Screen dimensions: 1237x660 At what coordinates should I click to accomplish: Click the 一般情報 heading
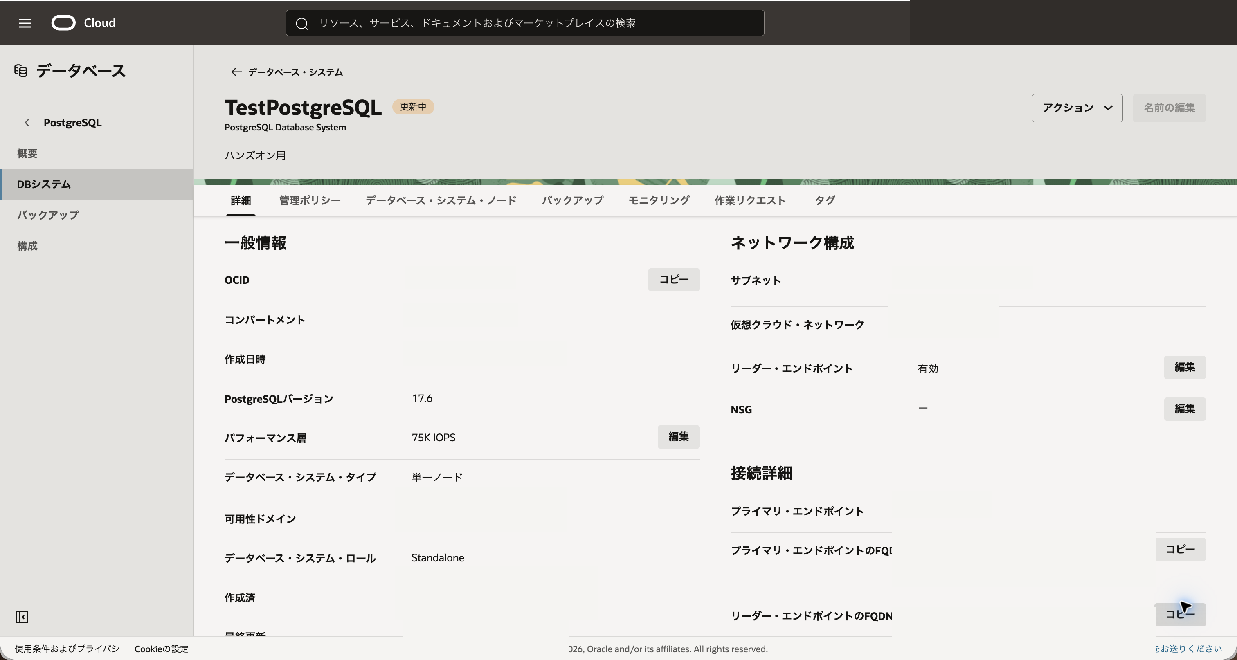pyautogui.click(x=256, y=243)
